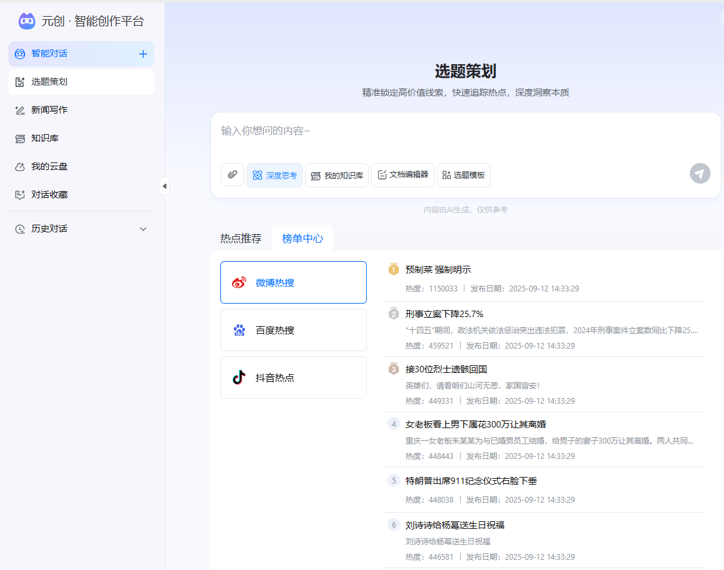Screen dimensions: 724x570
Task: Switch to the 百度热搜 list
Action: point(293,329)
